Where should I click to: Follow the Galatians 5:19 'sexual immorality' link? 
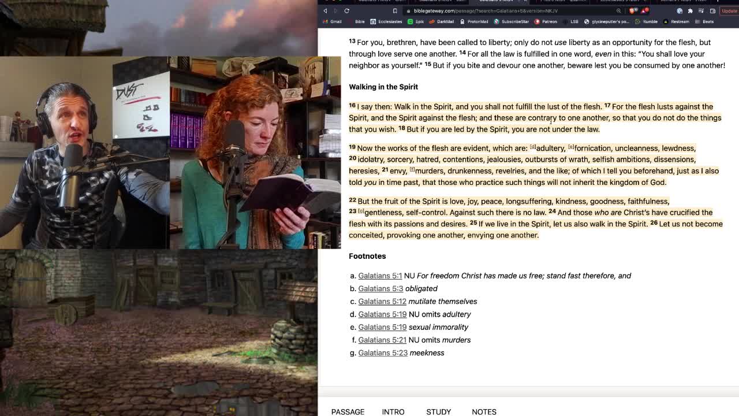[382, 327]
